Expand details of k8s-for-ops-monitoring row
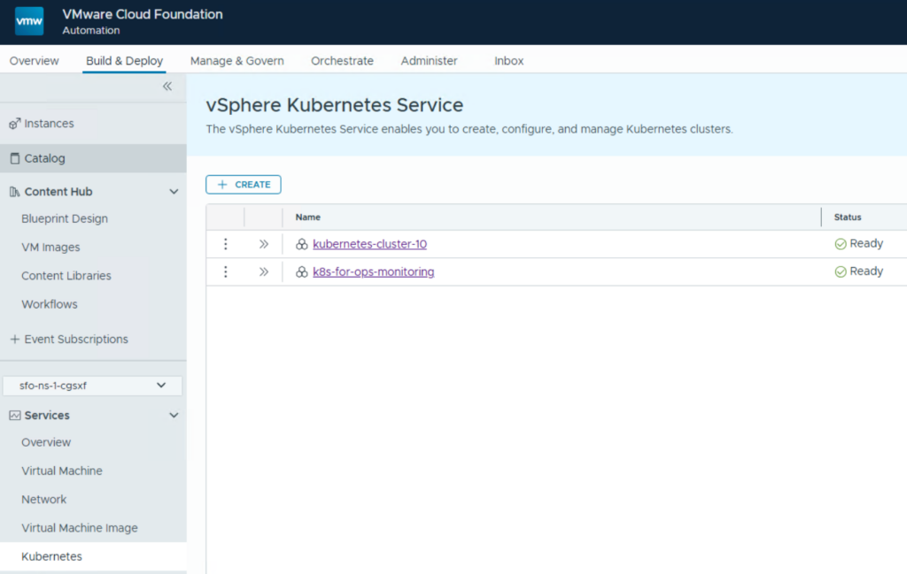Screen dimensions: 907x574 pos(263,272)
